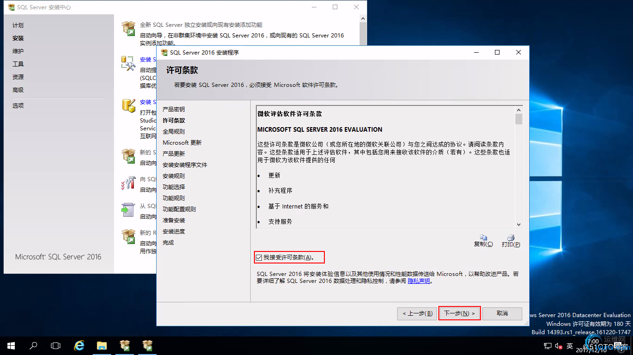
Task: Click the 上一步(B) button
Action: (417, 313)
